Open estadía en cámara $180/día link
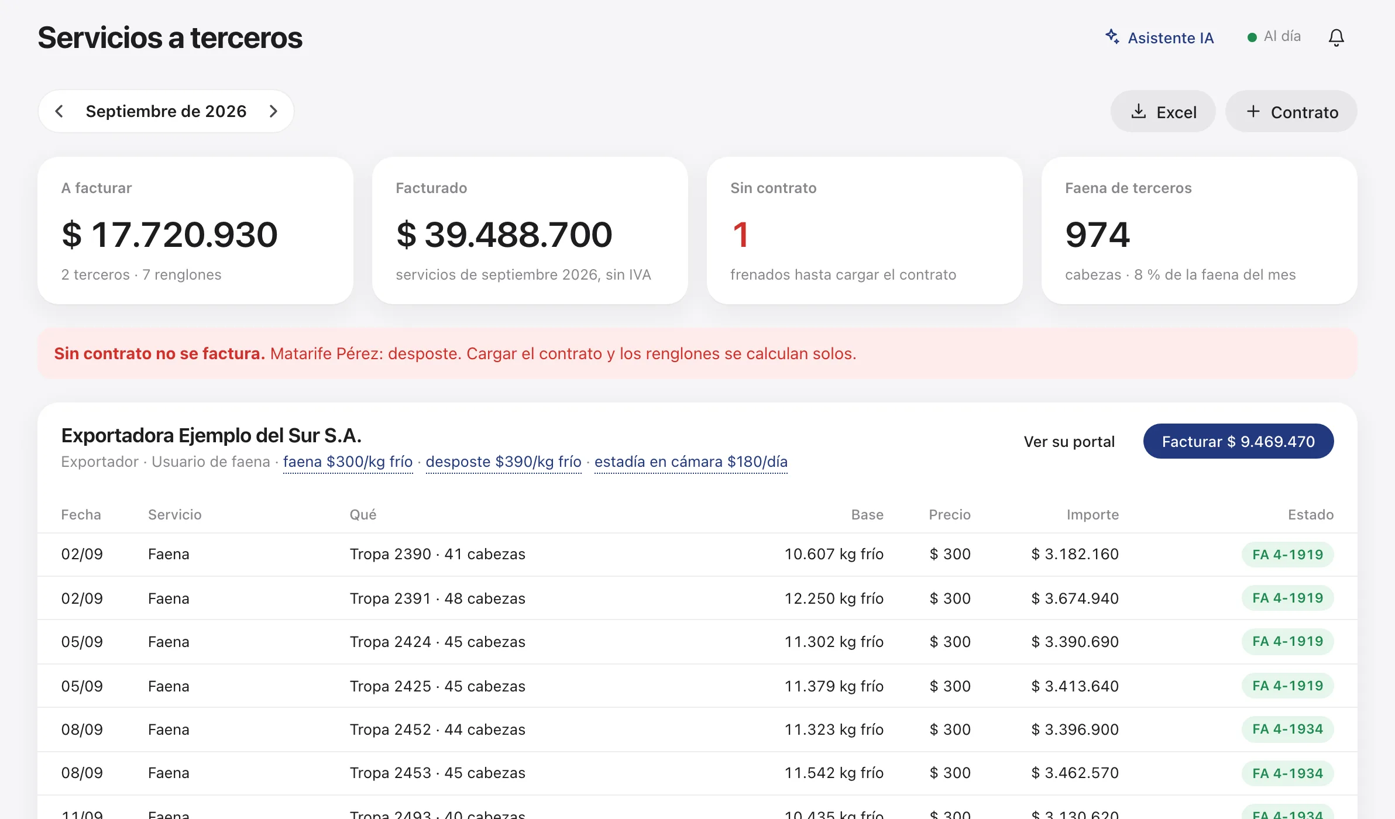Image resolution: width=1395 pixels, height=819 pixels. [x=690, y=462]
